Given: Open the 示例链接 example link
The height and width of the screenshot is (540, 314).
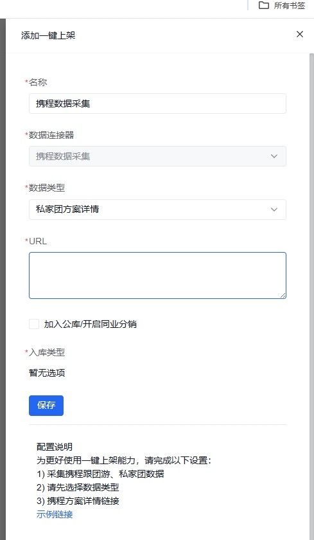Looking at the screenshot, I should [x=55, y=515].
